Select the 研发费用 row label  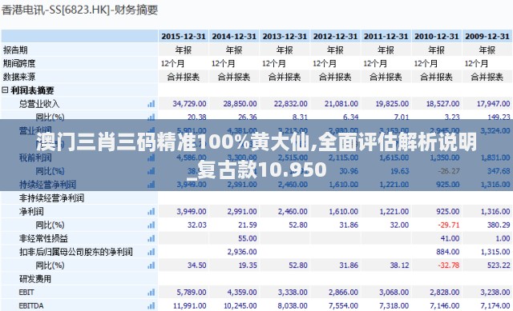(x=35, y=279)
